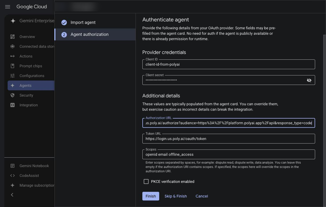Viewport: 326px width, 207px height.
Task: Open Prompt chips section
Action: pyautogui.click(x=31, y=66)
